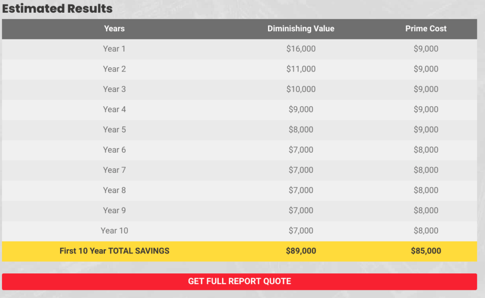485x298 pixels.
Task: Click the Estimated Results heading
Action: click(x=57, y=9)
